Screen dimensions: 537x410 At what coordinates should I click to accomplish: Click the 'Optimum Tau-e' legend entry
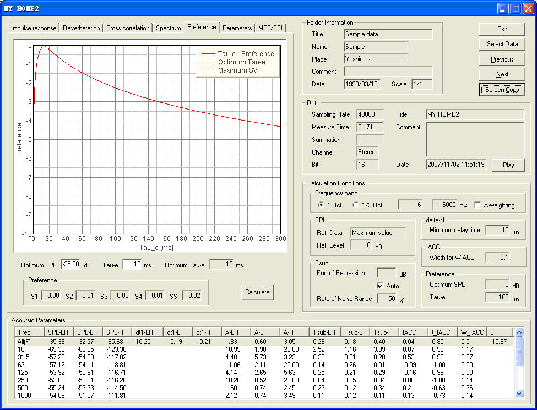click(x=234, y=62)
